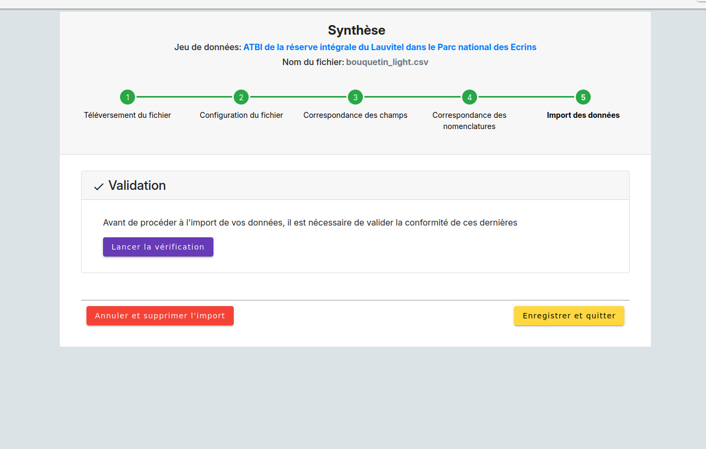This screenshot has height=449, width=706.
Task: Click the 'Téléversement du fichier' step label
Action: click(128, 115)
